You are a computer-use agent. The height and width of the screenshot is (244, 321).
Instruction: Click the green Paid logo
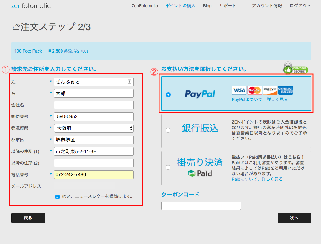[x=200, y=173]
